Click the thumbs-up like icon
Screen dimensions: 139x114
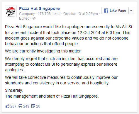[x=7, y=106]
